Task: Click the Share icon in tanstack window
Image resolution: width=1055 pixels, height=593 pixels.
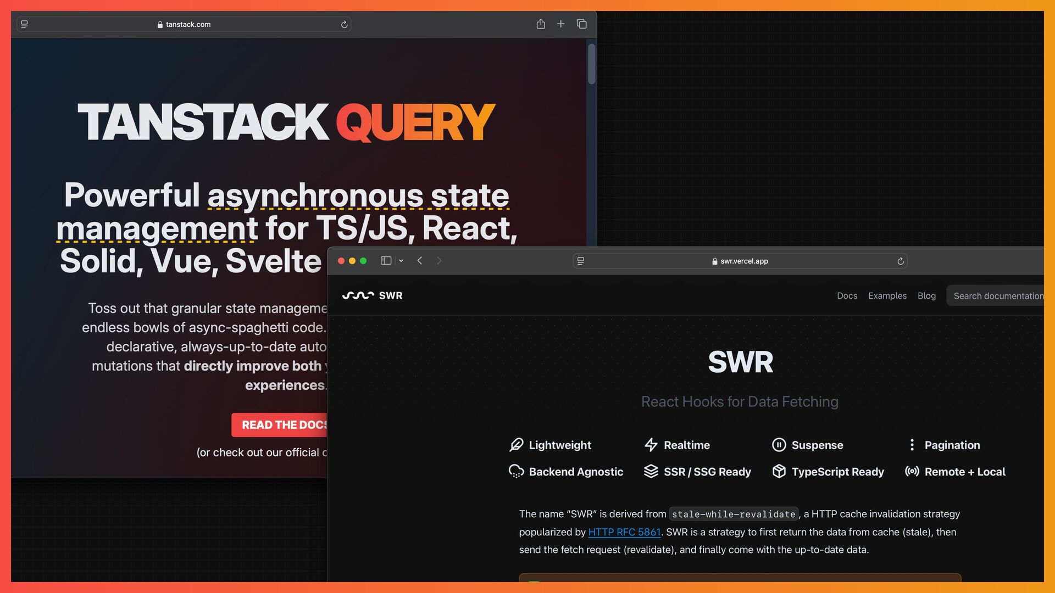Action: click(x=541, y=24)
